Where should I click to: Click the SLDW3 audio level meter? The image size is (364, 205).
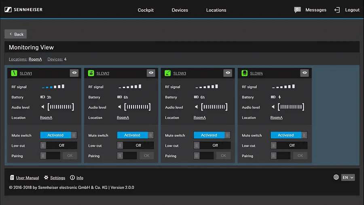(214, 107)
